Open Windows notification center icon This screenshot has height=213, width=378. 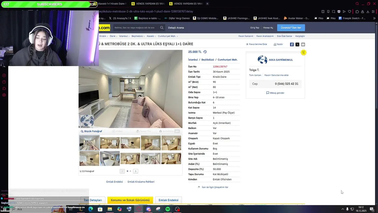click(x=372, y=209)
